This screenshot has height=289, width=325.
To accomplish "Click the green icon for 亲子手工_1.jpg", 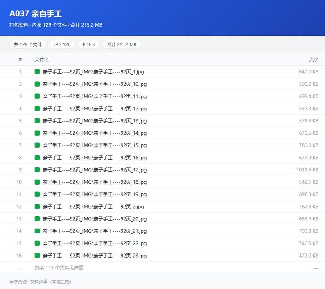I will click(x=37, y=72).
